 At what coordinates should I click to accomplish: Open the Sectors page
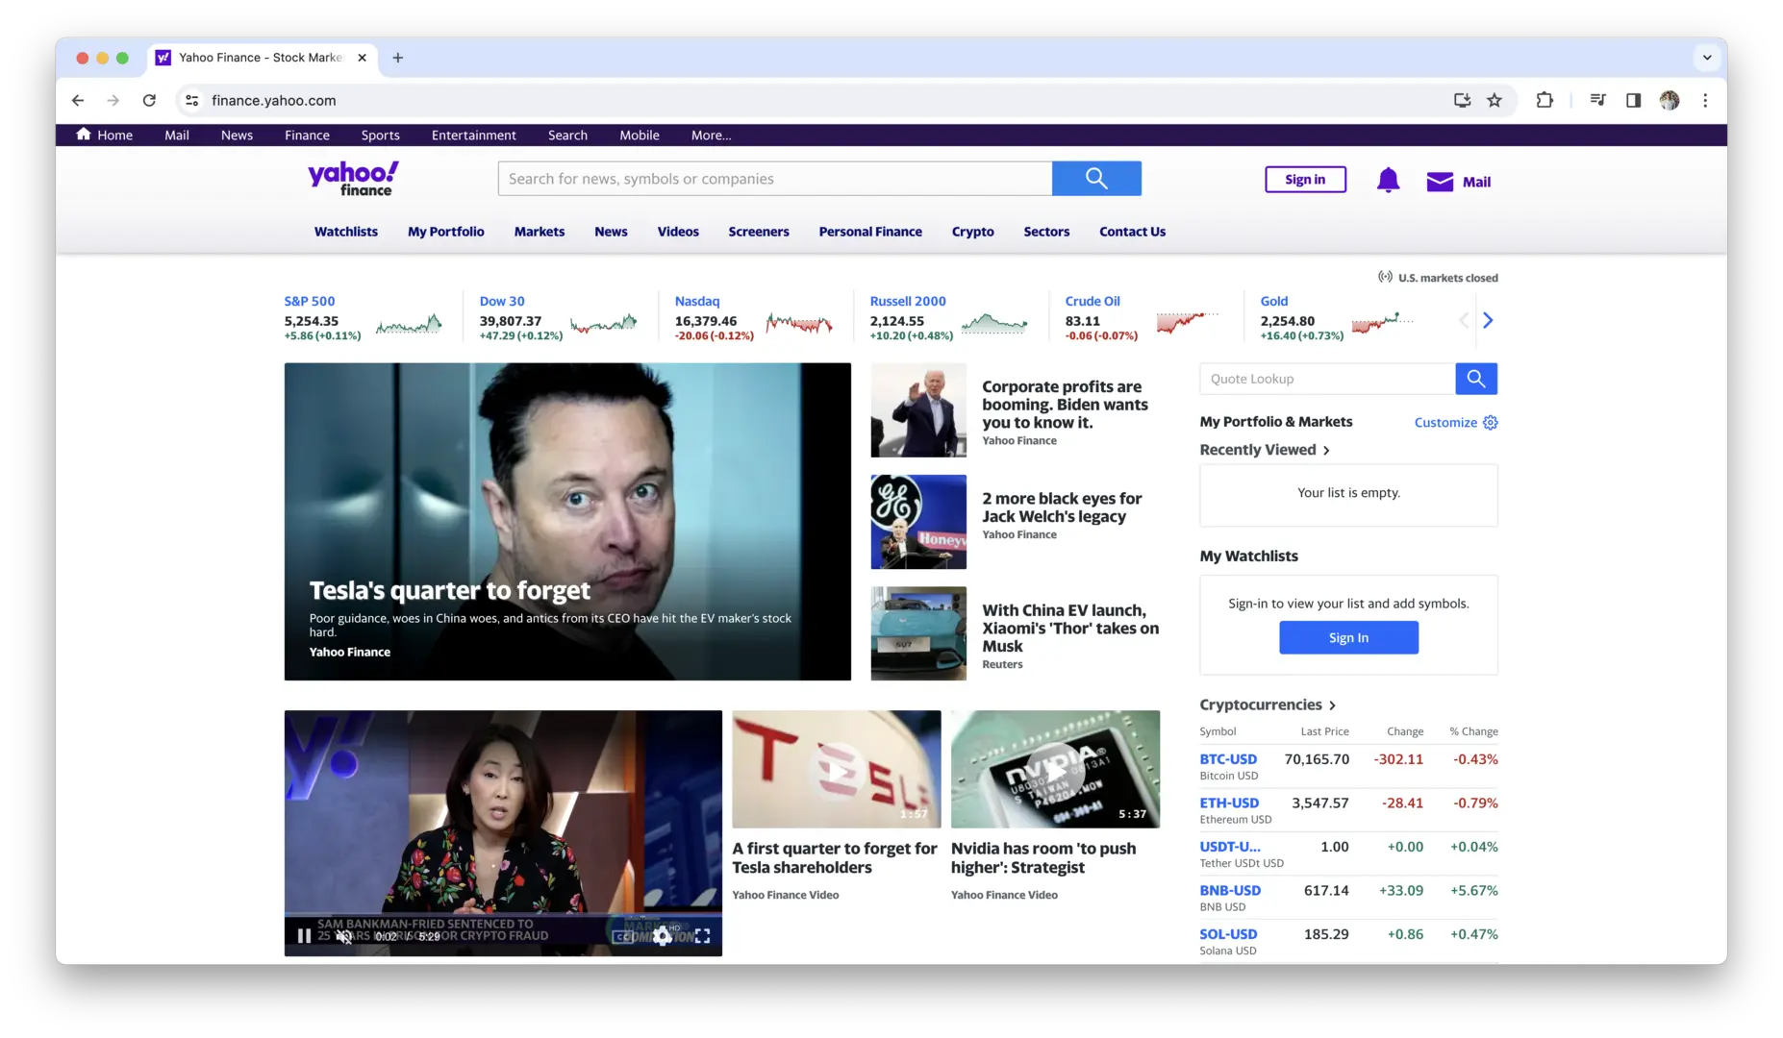[1046, 232]
